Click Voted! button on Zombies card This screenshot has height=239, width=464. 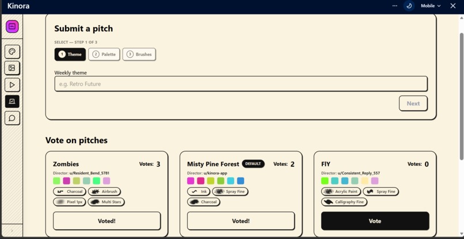point(107,221)
